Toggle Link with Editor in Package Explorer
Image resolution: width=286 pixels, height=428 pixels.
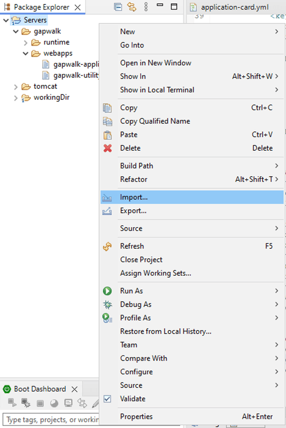132,7
